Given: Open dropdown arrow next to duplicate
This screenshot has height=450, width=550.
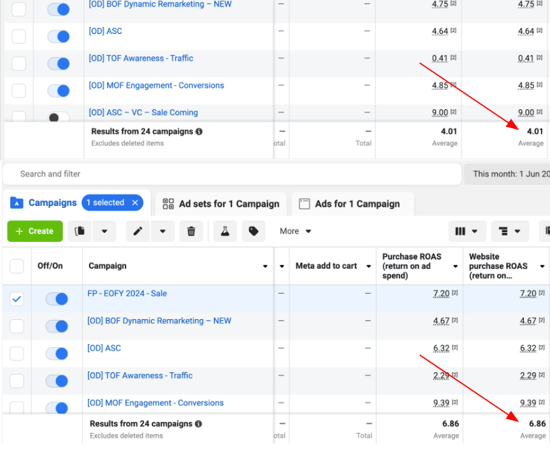Looking at the screenshot, I should tap(104, 231).
